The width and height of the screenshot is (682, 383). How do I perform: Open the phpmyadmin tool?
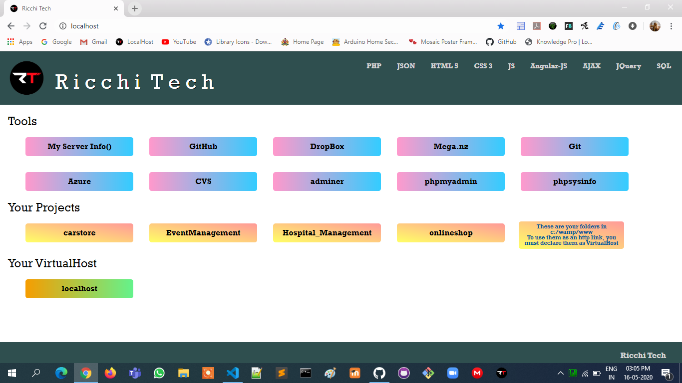click(x=450, y=182)
